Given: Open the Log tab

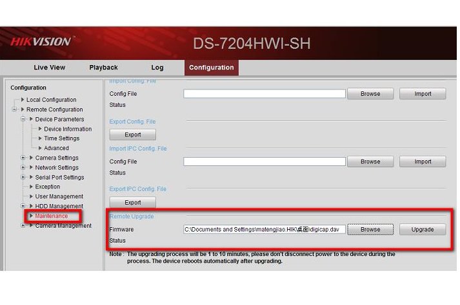Looking at the screenshot, I should click(x=157, y=68).
